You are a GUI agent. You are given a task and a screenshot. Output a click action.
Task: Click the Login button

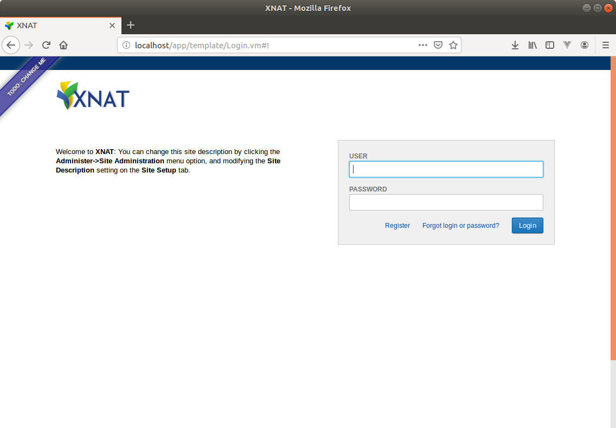coord(527,226)
